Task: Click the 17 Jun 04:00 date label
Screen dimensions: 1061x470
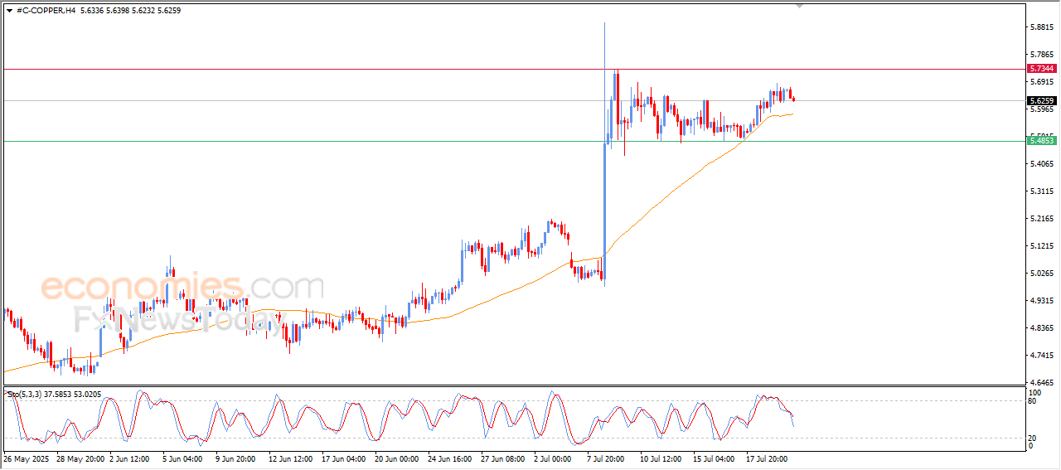Action: tap(344, 458)
